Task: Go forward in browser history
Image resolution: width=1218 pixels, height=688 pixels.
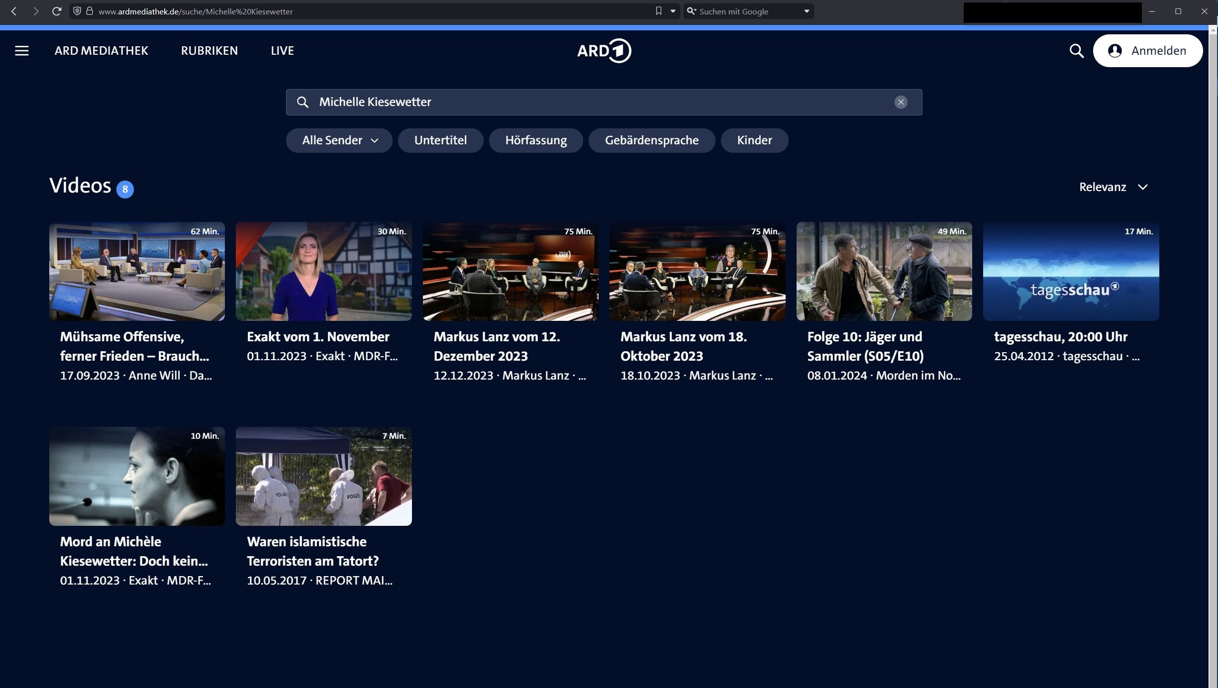Action: click(35, 11)
